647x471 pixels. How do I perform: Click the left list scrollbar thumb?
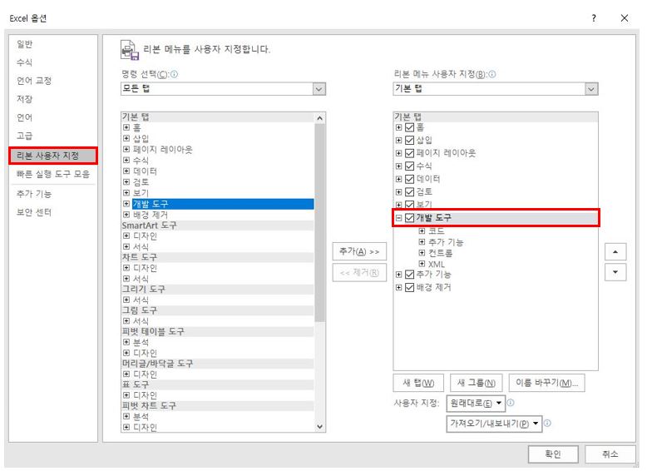tap(320, 223)
